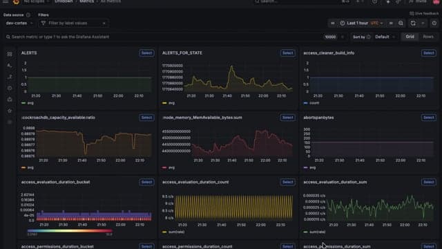Select the access_cleaner_build_info metric
Viewport: 442px width, 249px height.
[x=428, y=53]
